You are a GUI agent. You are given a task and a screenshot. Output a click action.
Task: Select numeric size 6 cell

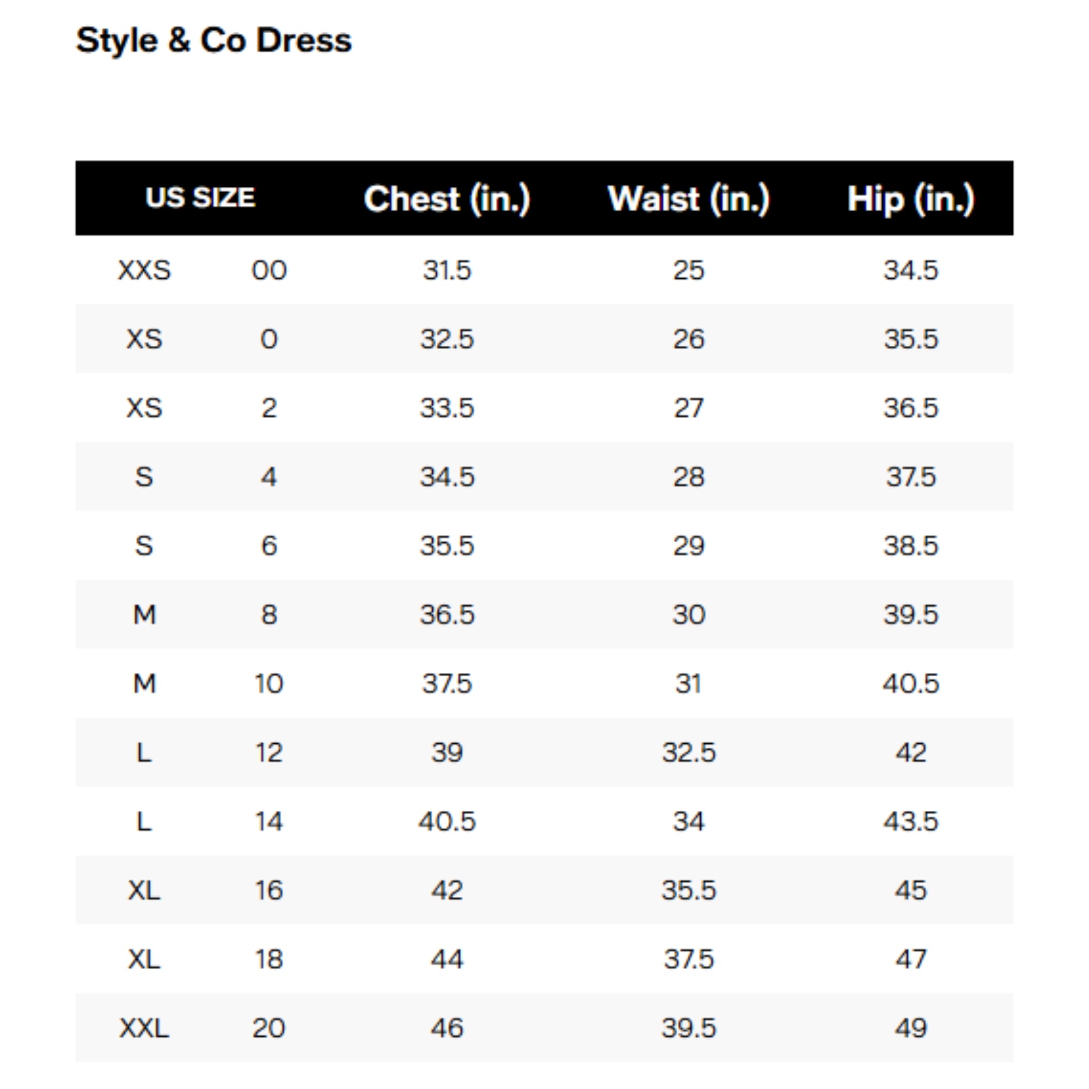click(269, 546)
